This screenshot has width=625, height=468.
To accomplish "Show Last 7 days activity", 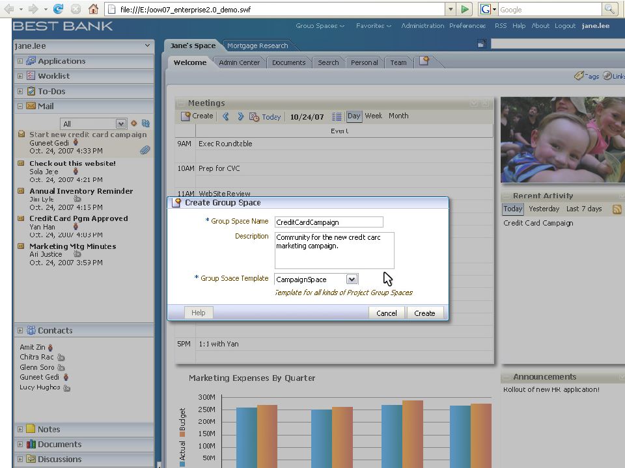I will point(584,209).
